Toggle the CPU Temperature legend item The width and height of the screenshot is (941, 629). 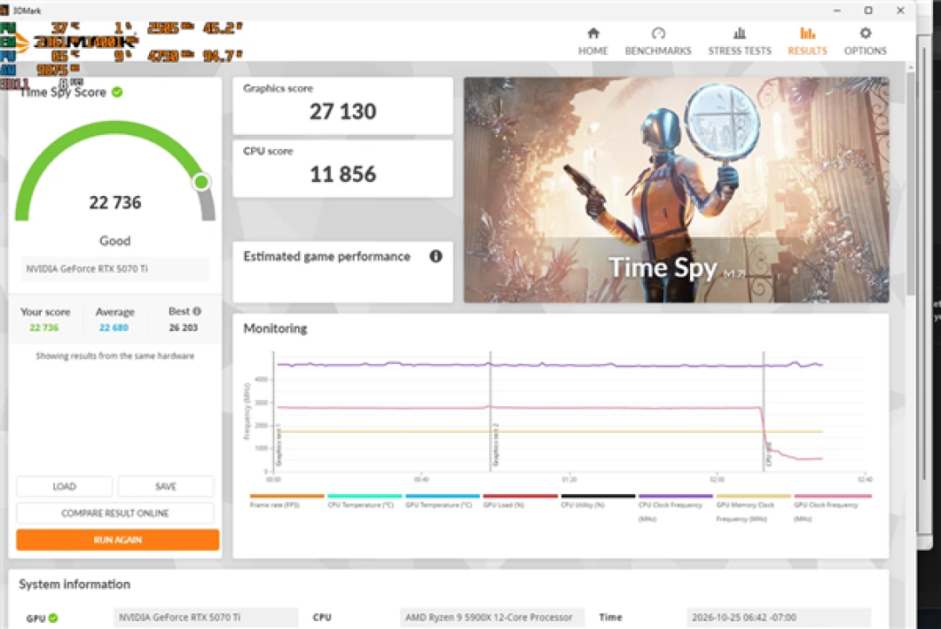click(363, 501)
